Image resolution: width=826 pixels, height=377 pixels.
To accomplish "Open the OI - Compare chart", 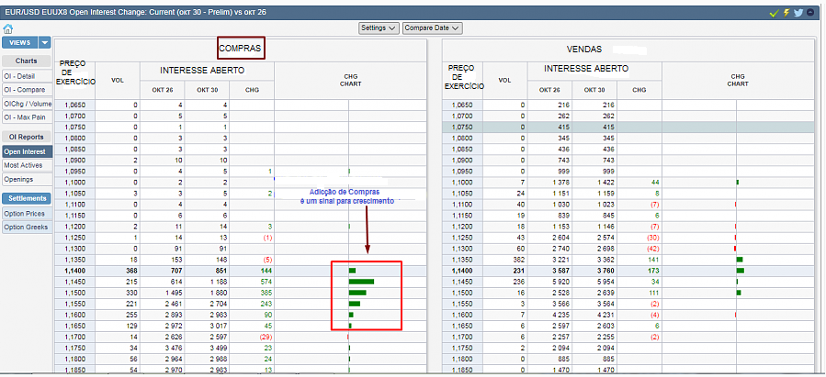I will 26,90.
